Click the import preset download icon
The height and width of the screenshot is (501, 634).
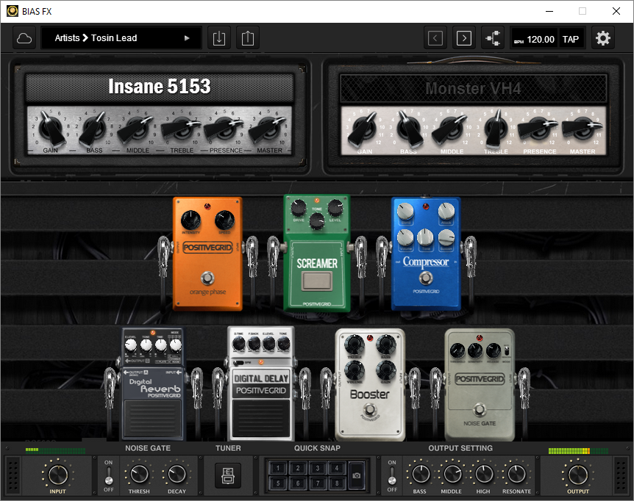(218, 38)
